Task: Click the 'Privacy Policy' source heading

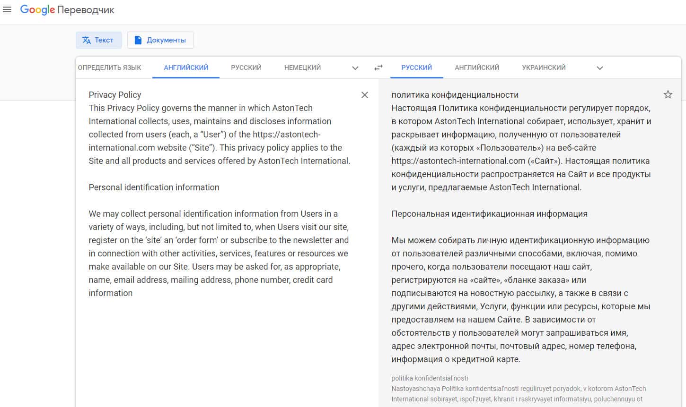Action: point(115,95)
